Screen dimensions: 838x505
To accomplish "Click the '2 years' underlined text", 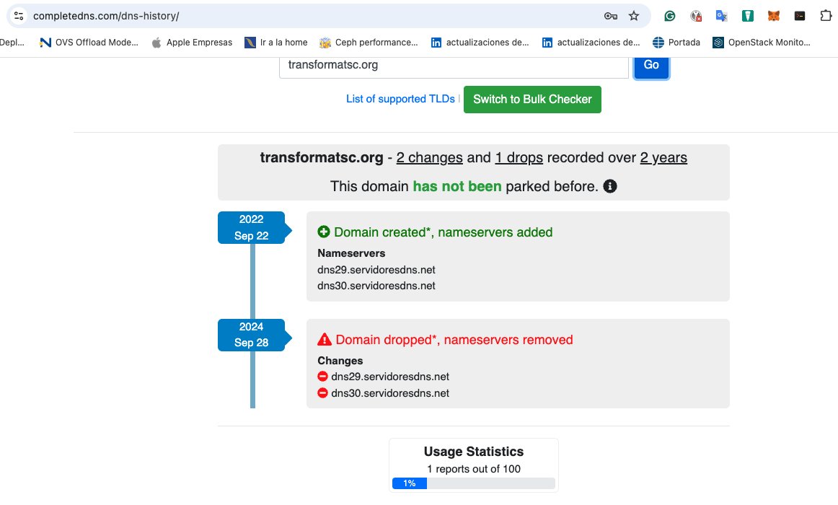I will (x=663, y=158).
